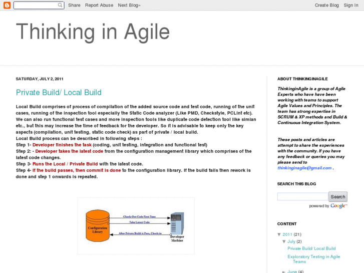
Task: Click the server icon in the diagram
Action: (176, 223)
